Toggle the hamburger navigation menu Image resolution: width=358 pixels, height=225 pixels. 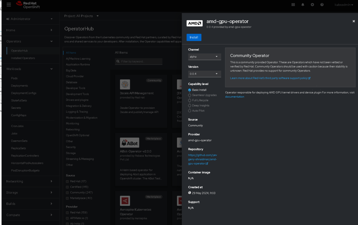[x=9, y=5]
